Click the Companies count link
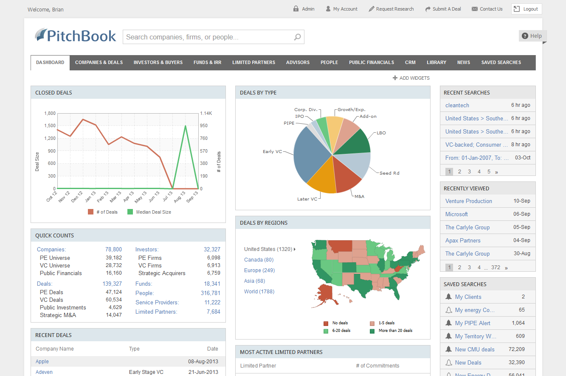 coord(113,249)
